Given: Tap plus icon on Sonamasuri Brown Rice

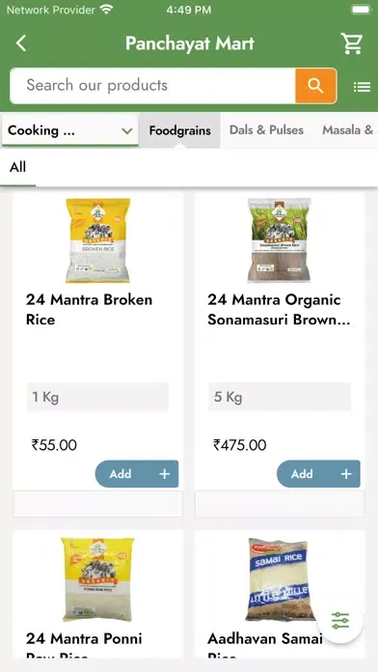Looking at the screenshot, I should 346,474.
